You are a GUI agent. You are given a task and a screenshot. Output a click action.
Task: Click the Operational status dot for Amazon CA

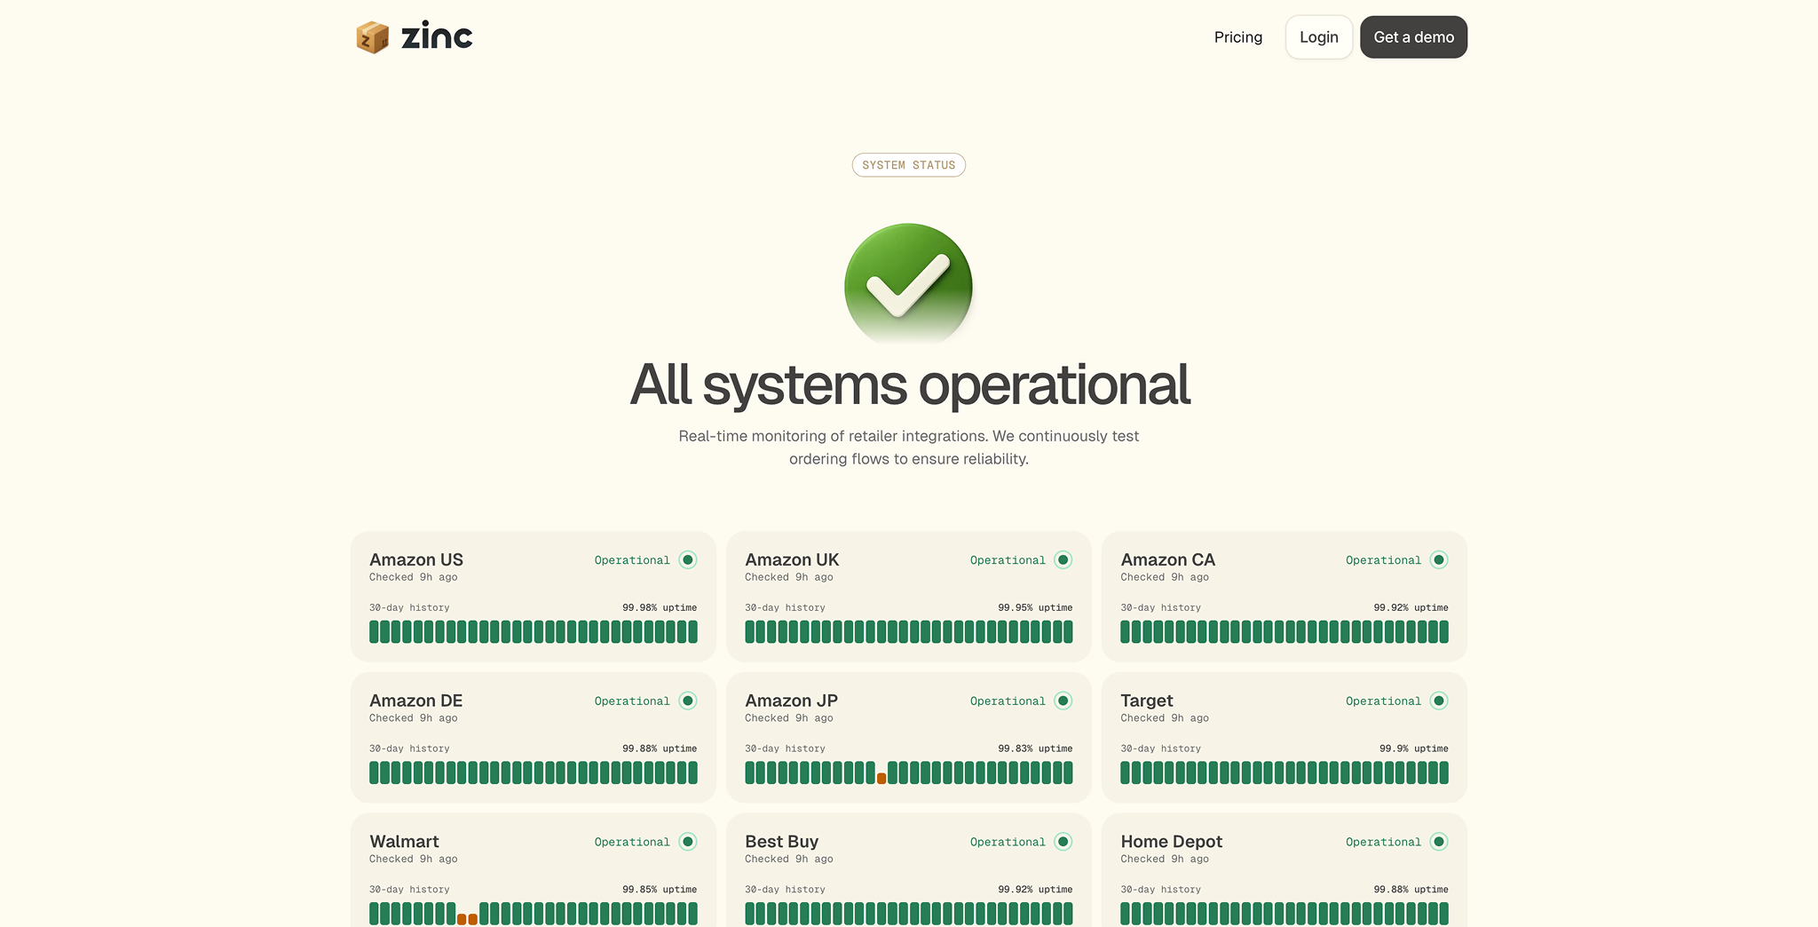pos(1439,559)
